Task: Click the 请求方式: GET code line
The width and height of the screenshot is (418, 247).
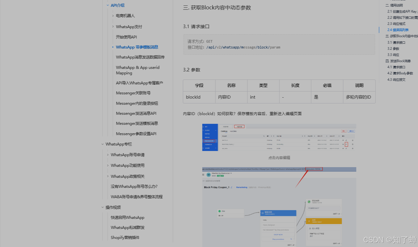Action: point(200,41)
